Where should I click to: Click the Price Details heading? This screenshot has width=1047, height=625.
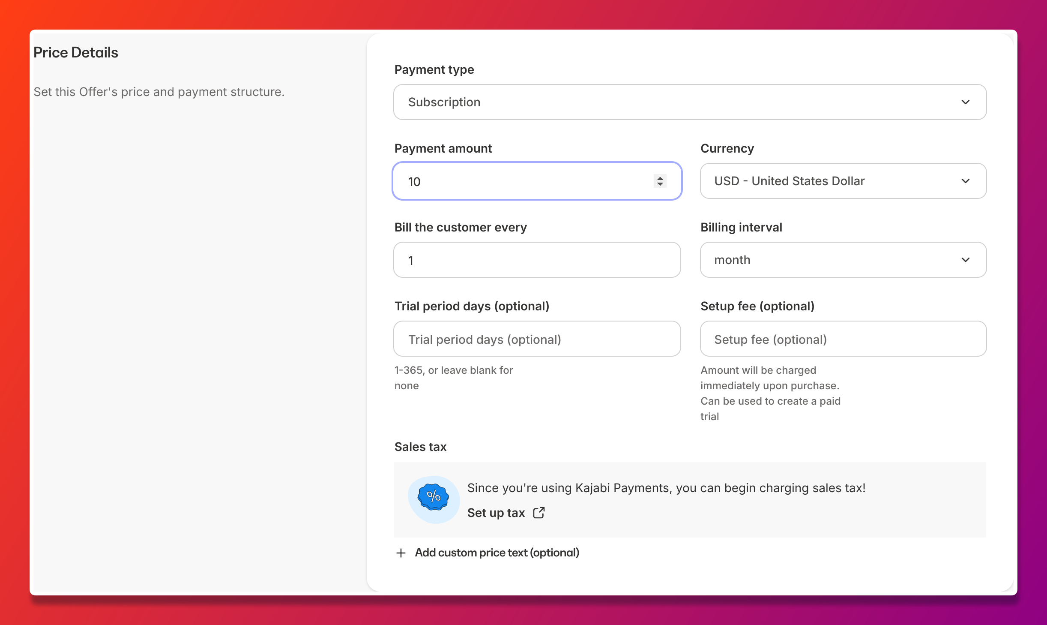pyautogui.click(x=76, y=52)
